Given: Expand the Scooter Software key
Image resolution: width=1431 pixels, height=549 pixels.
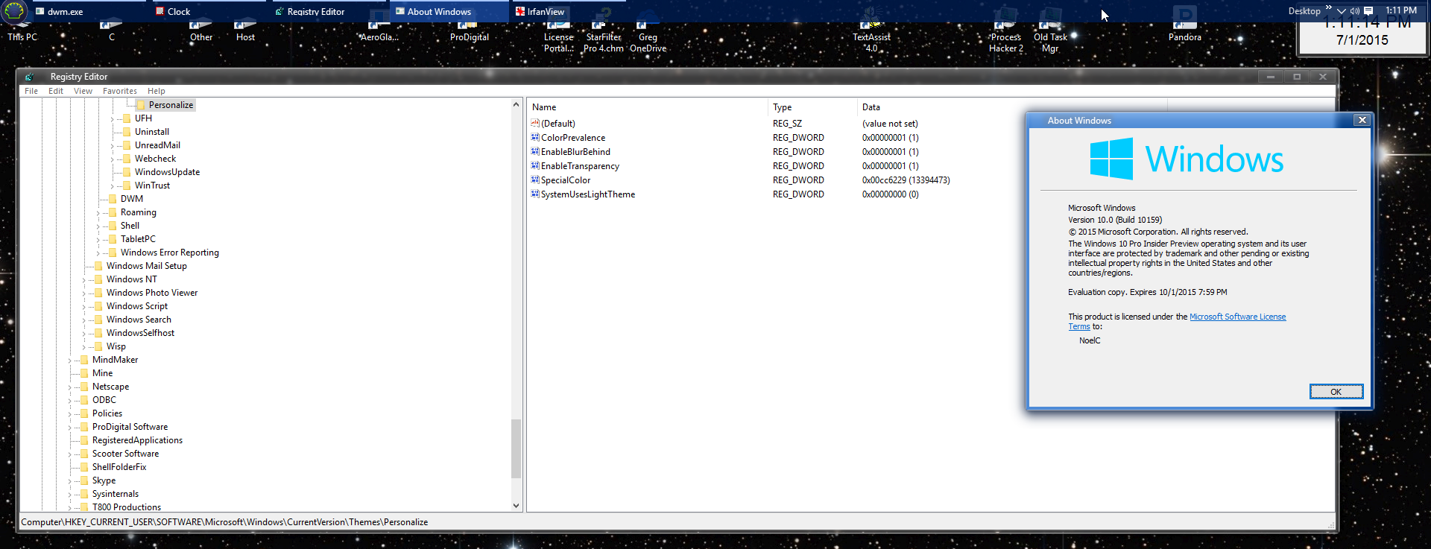Looking at the screenshot, I should tap(70, 454).
